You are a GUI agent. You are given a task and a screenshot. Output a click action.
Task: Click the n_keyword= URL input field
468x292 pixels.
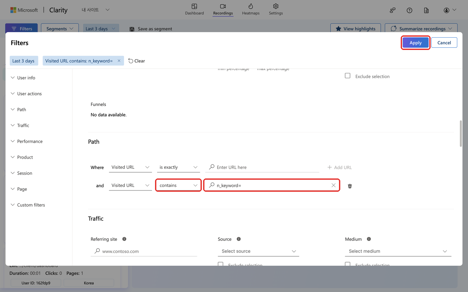coord(272,186)
